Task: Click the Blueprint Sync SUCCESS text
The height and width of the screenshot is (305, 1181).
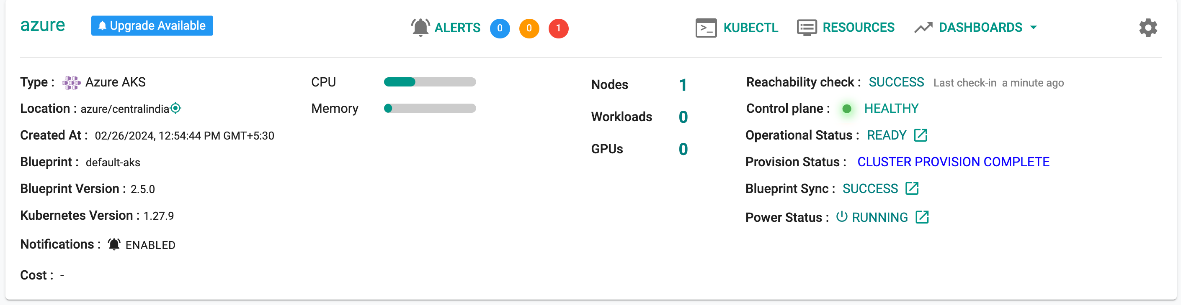Action: (x=870, y=189)
